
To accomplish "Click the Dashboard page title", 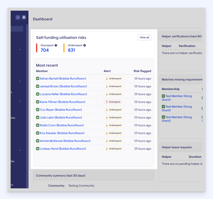I will point(43,19).
